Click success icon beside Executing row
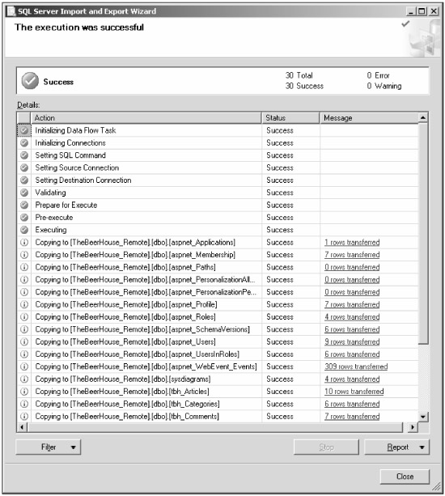The image size is (445, 496). tap(24, 230)
